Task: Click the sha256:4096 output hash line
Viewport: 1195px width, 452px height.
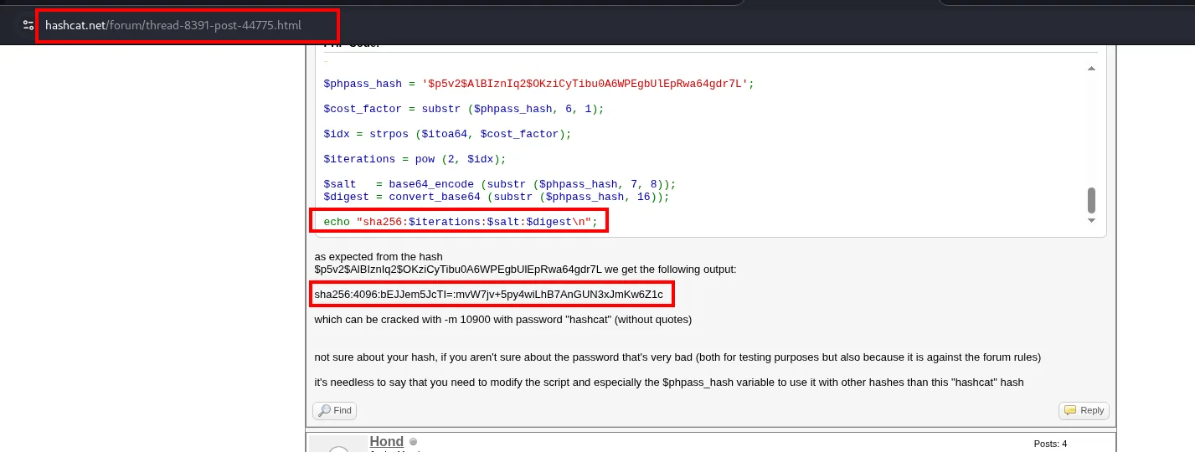Action: click(488, 295)
